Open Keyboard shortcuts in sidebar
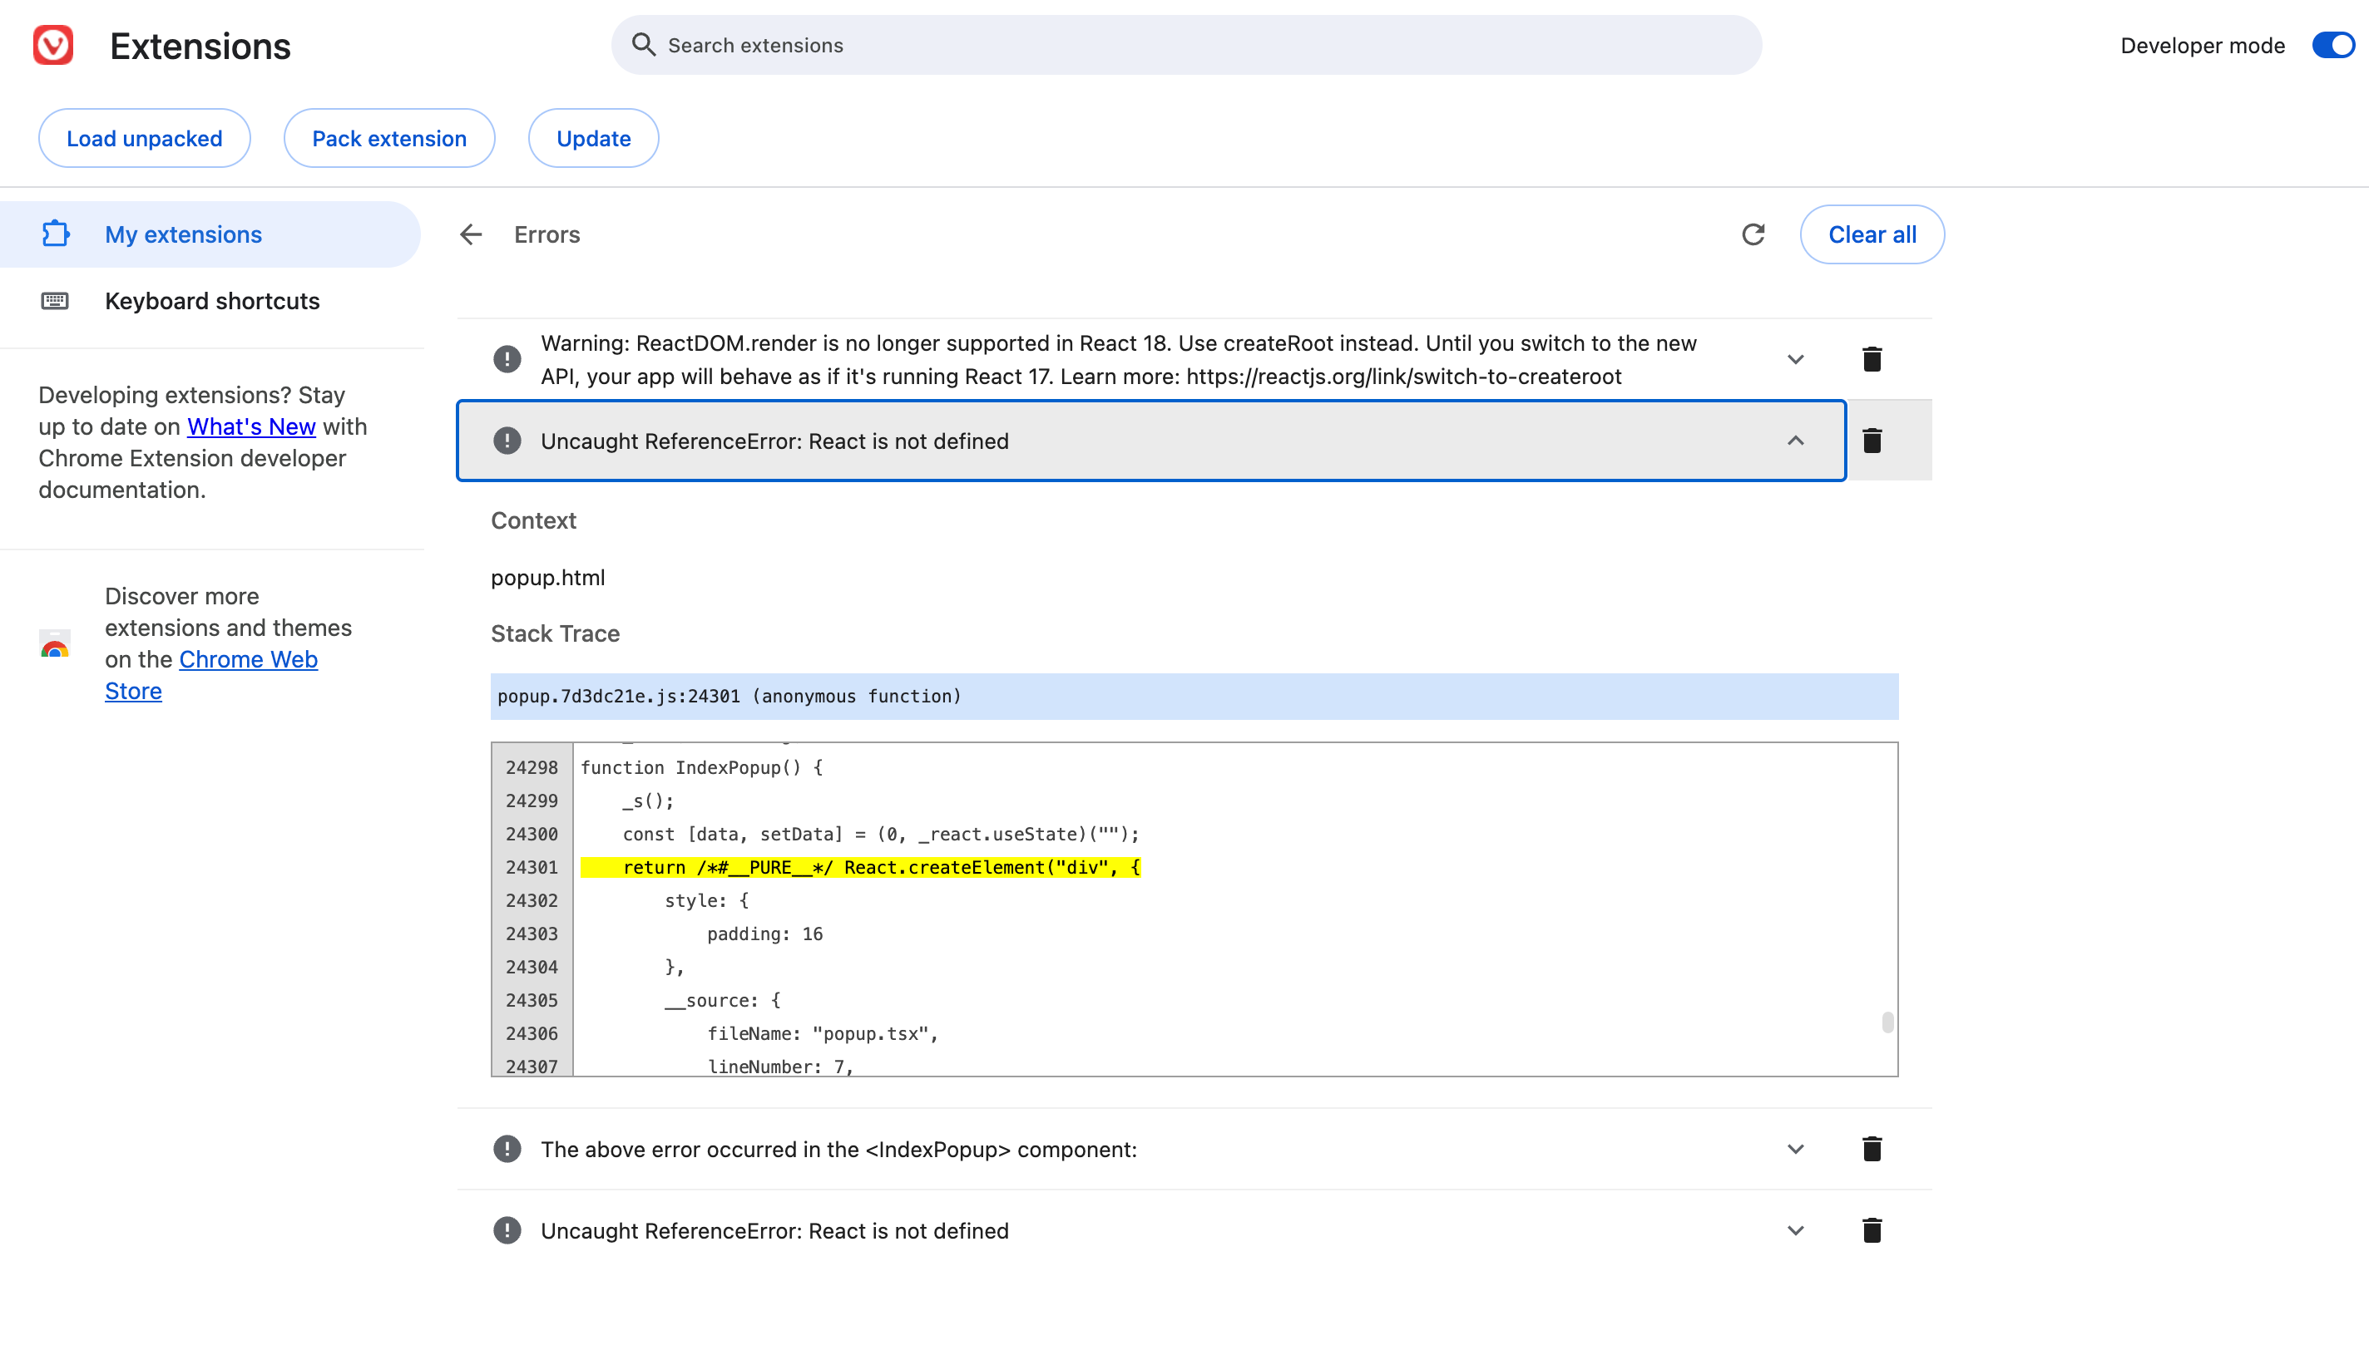 click(211, 301)
